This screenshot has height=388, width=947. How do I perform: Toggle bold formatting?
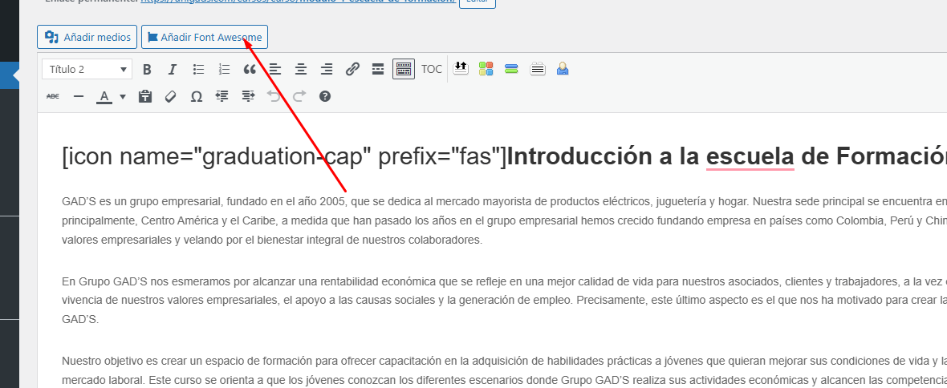point(147,70)
